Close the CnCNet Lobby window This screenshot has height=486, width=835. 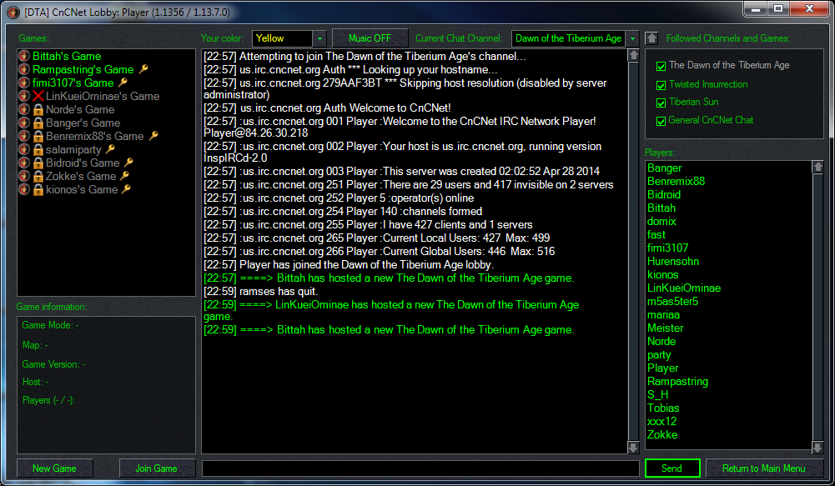point(809,9)
